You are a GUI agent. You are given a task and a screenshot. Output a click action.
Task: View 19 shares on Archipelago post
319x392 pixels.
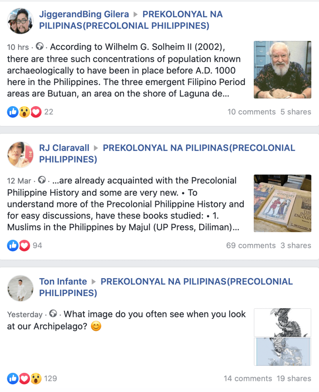tap(294, 379)
